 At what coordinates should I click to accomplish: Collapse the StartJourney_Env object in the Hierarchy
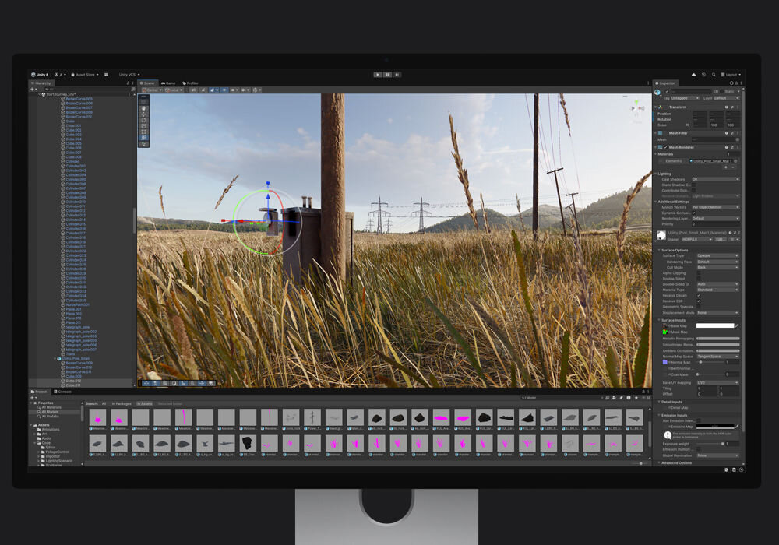coord(40,94)
